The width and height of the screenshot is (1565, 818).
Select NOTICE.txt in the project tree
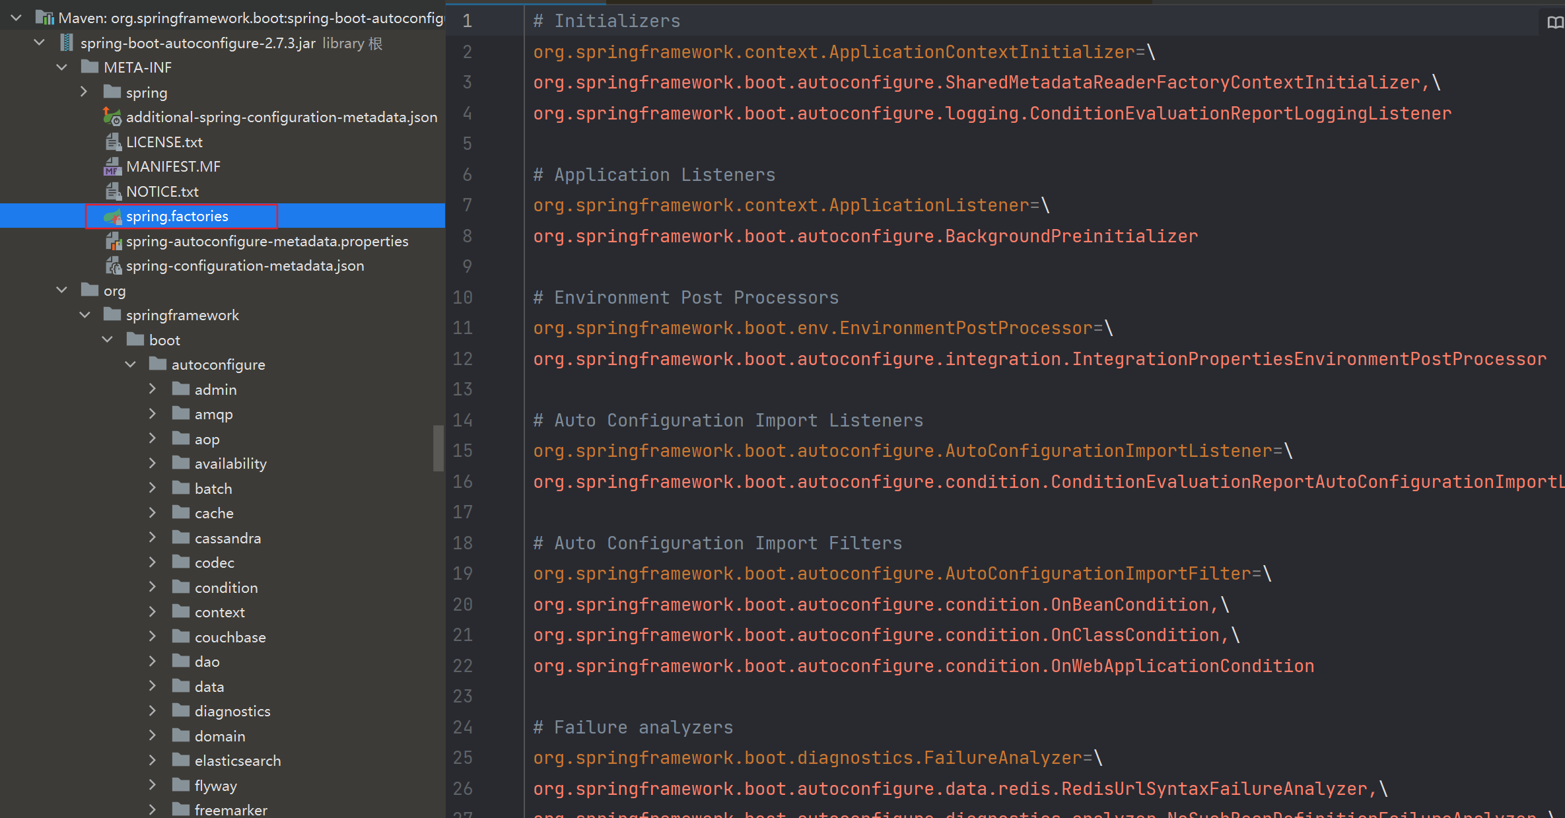point(162,192)
